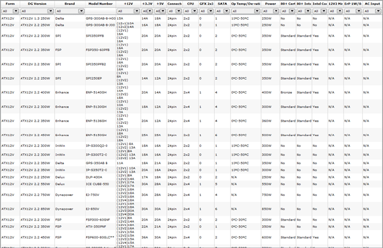This screenshot has height=248, width=383.
Task: Sort by the Power column header
Action: coord(270,4)
